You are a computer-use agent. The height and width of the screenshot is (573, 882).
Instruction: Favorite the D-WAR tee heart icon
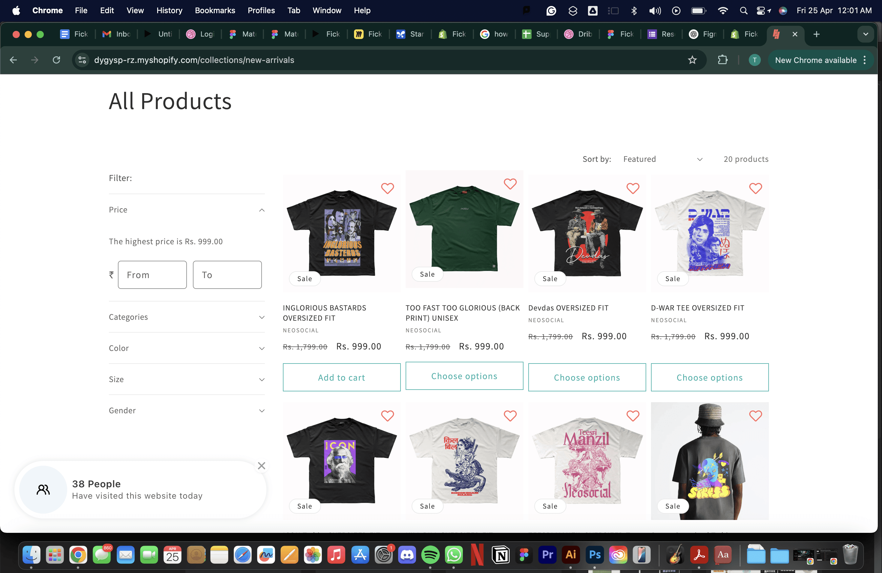click(x=755, y=189)
